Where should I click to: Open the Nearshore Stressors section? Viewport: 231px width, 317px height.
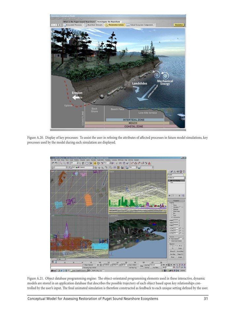point(94,25)
